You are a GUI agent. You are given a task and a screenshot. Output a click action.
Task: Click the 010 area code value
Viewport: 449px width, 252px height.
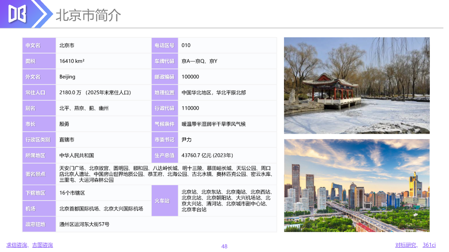(186, 45)
